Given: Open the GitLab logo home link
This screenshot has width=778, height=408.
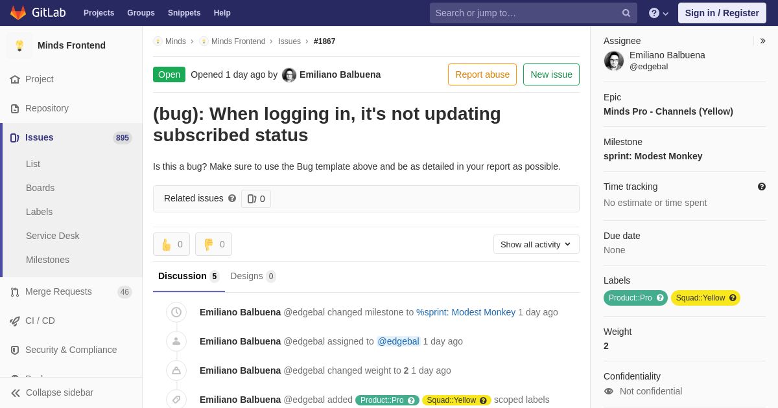Looking at the screenshot, I should pos(38,13).
